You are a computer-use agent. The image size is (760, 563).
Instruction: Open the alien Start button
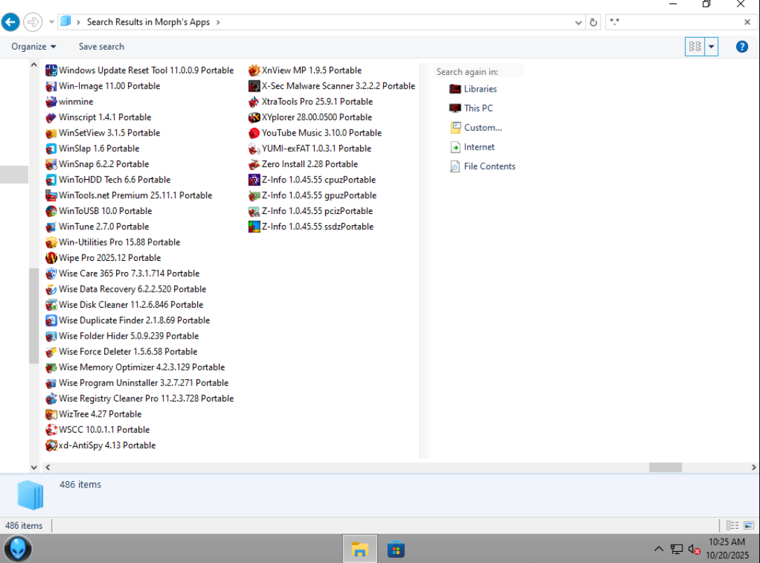tap(18, 549)
